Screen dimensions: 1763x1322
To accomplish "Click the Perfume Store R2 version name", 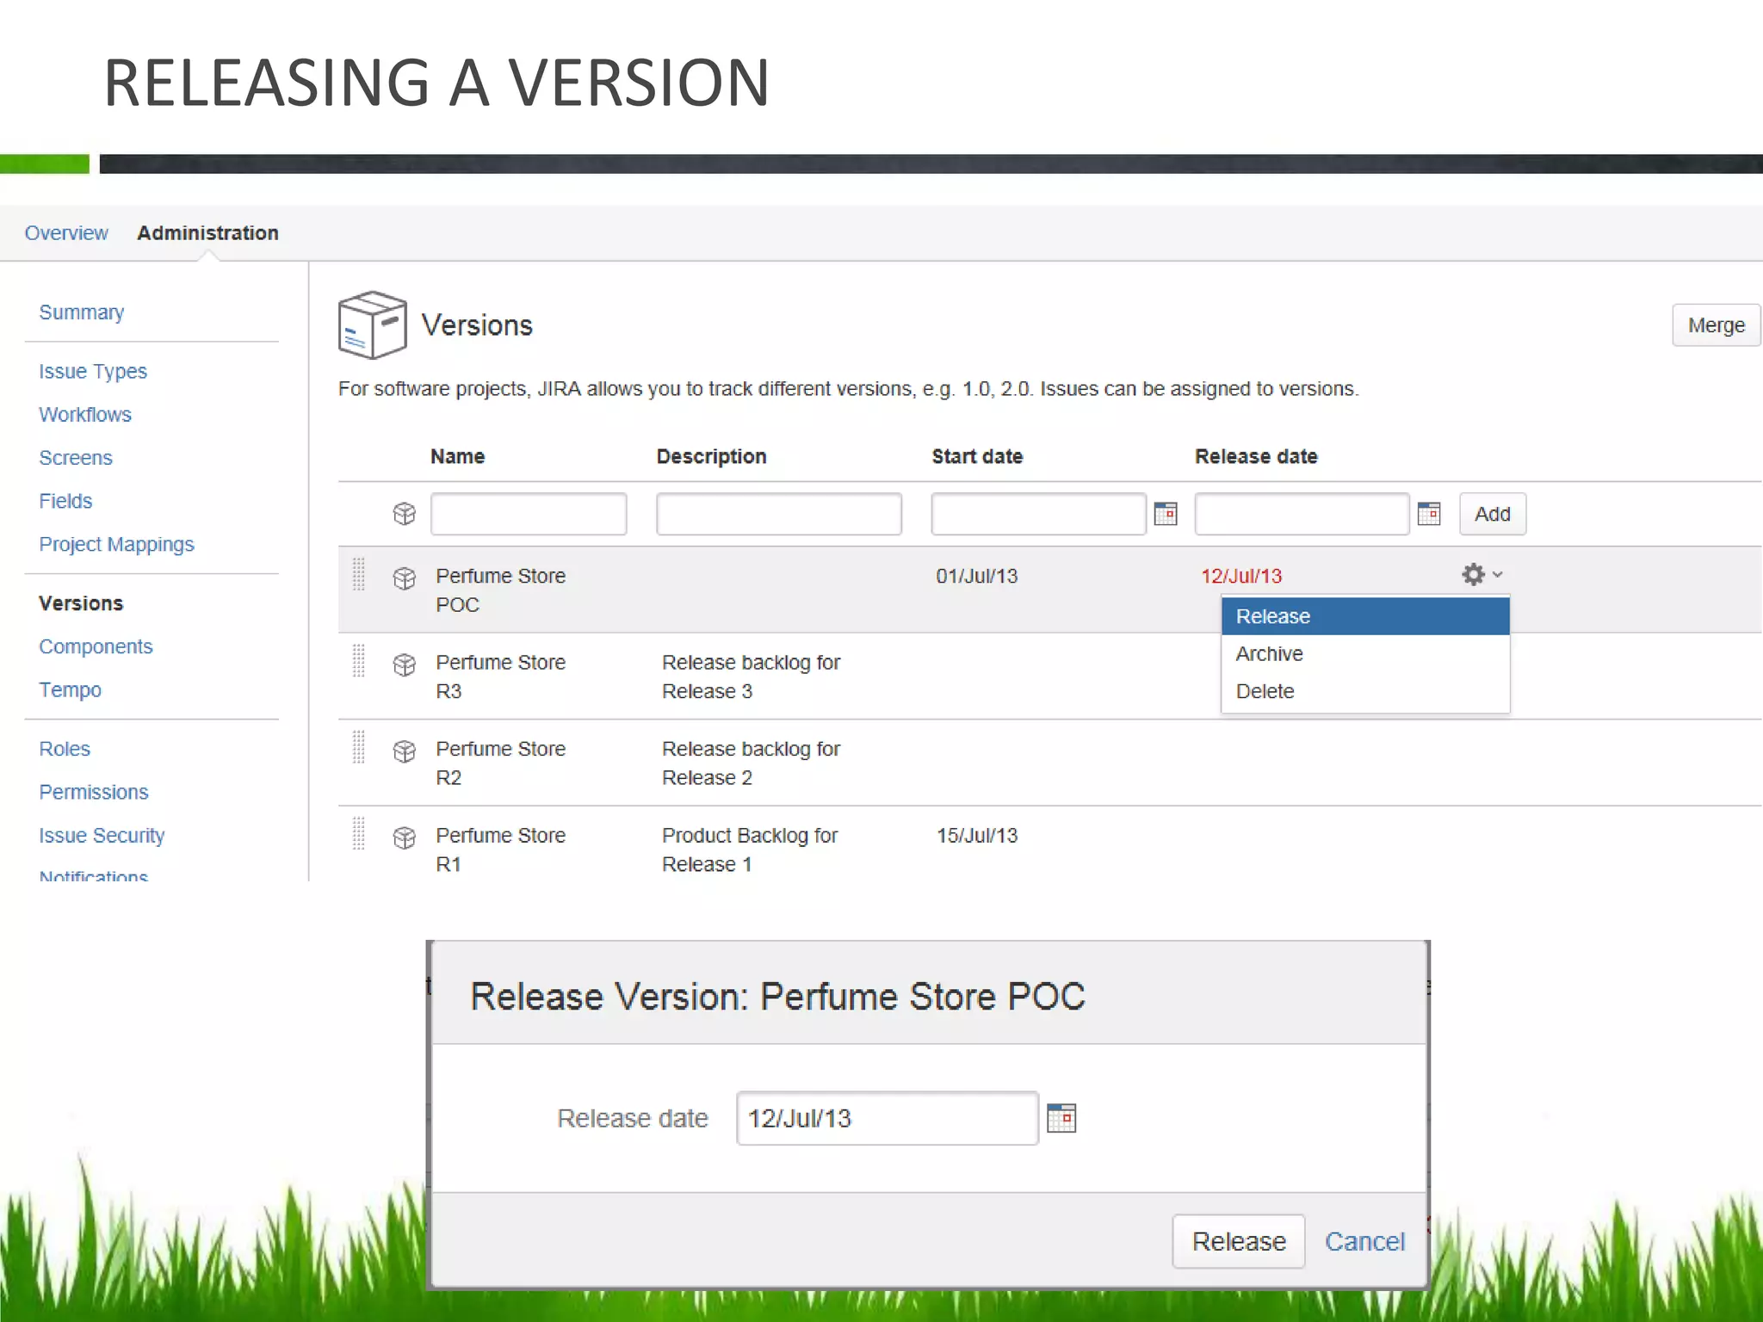I will click(x=501, y=763).
